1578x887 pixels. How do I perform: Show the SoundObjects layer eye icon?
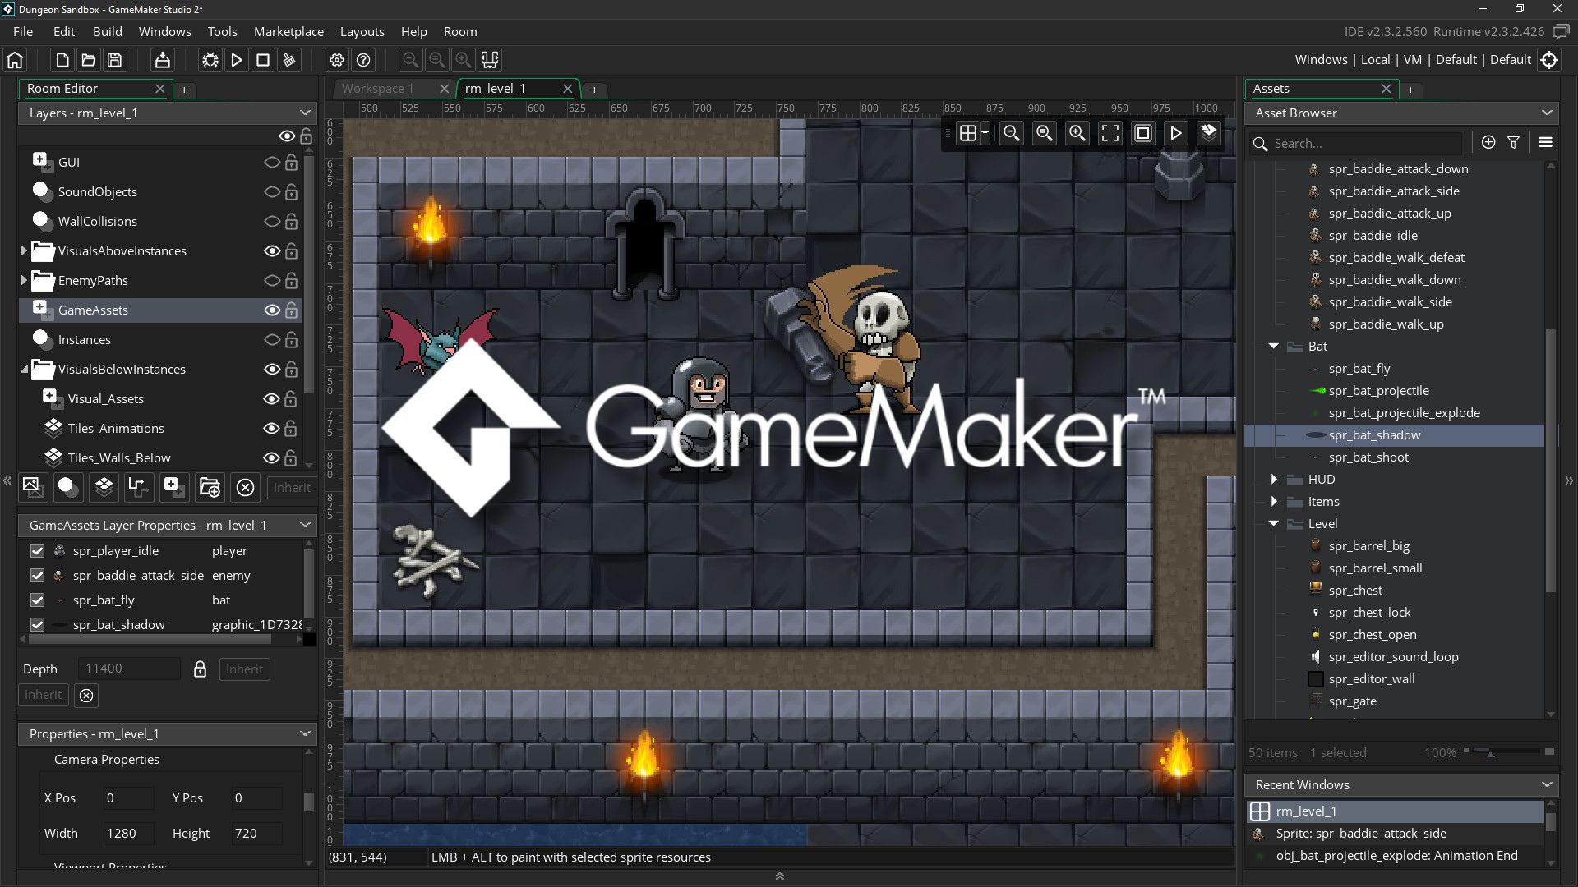coord(272,192)
